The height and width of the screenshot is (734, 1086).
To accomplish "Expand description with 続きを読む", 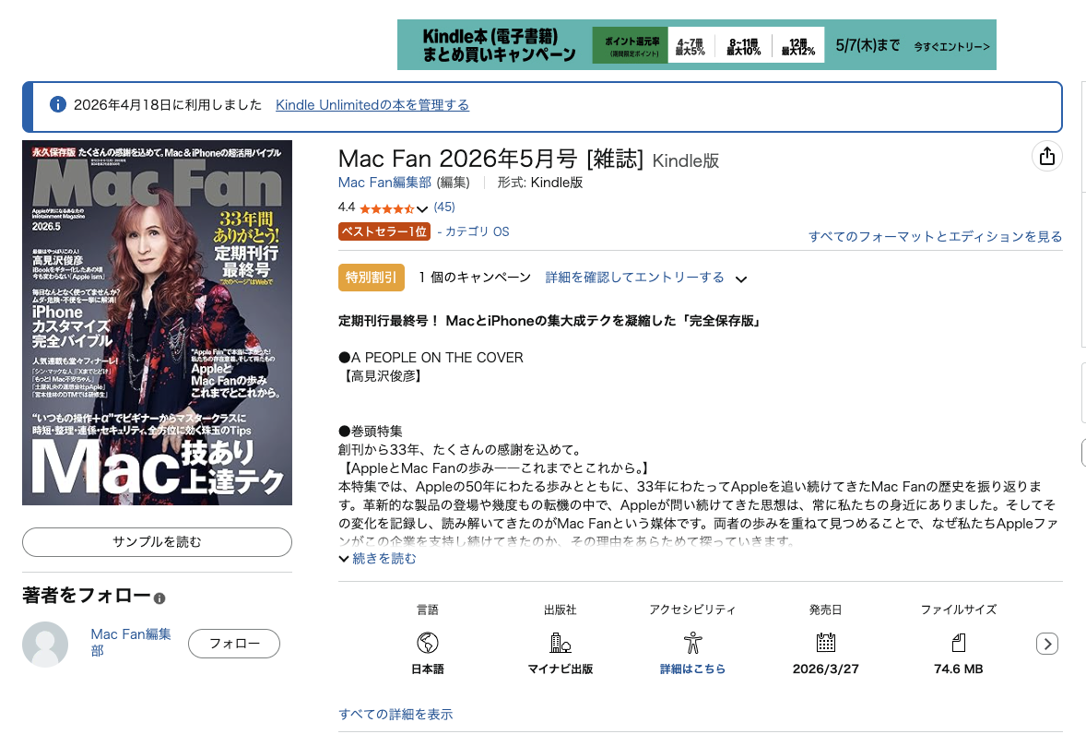I will [377, 559].
